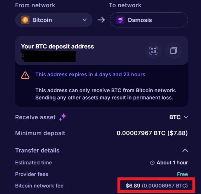Click the orange warning triangle icon

pos(25,75)
